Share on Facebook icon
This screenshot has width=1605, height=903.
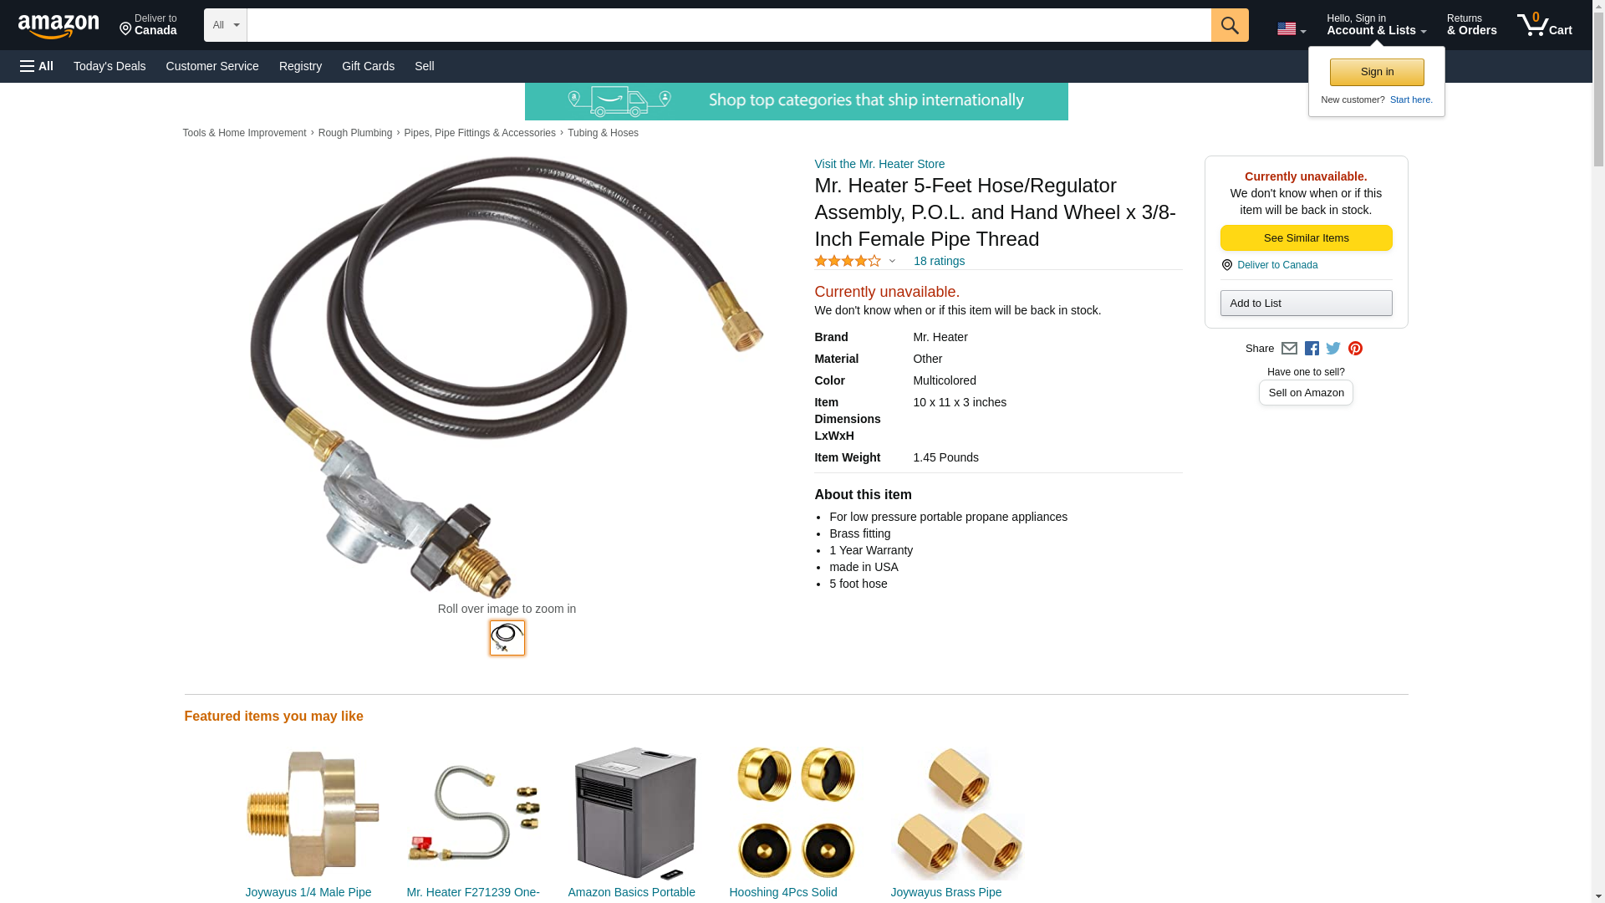point(1312,349)
